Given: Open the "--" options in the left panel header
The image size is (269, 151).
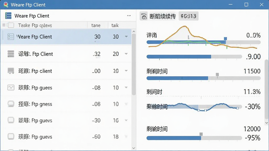Looking at the screenshot, I should click(129, 16).
